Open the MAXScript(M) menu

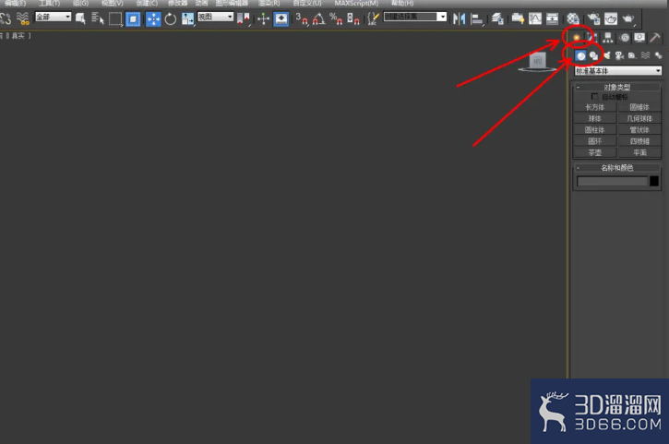click(356, 4)
